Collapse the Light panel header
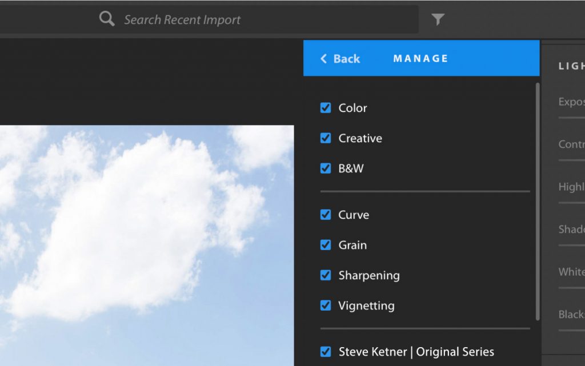 coord(571,66)
